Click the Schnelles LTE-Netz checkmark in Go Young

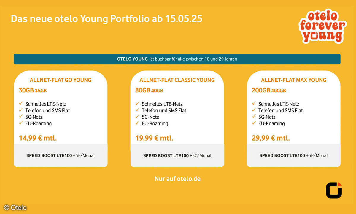click(x=21, y=104)
